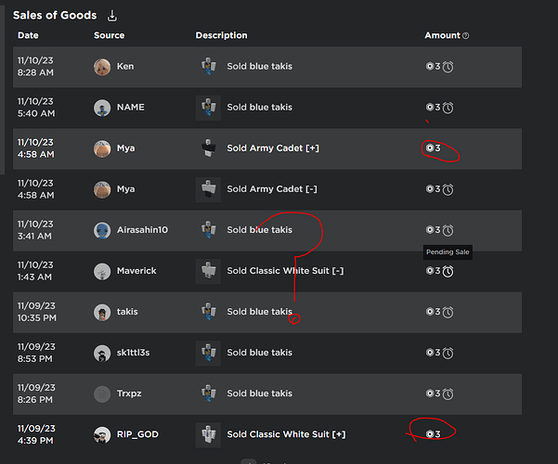Download the Sales of Goods report
This screenshot has width=558, height=464.
click(x=112, y=16)
